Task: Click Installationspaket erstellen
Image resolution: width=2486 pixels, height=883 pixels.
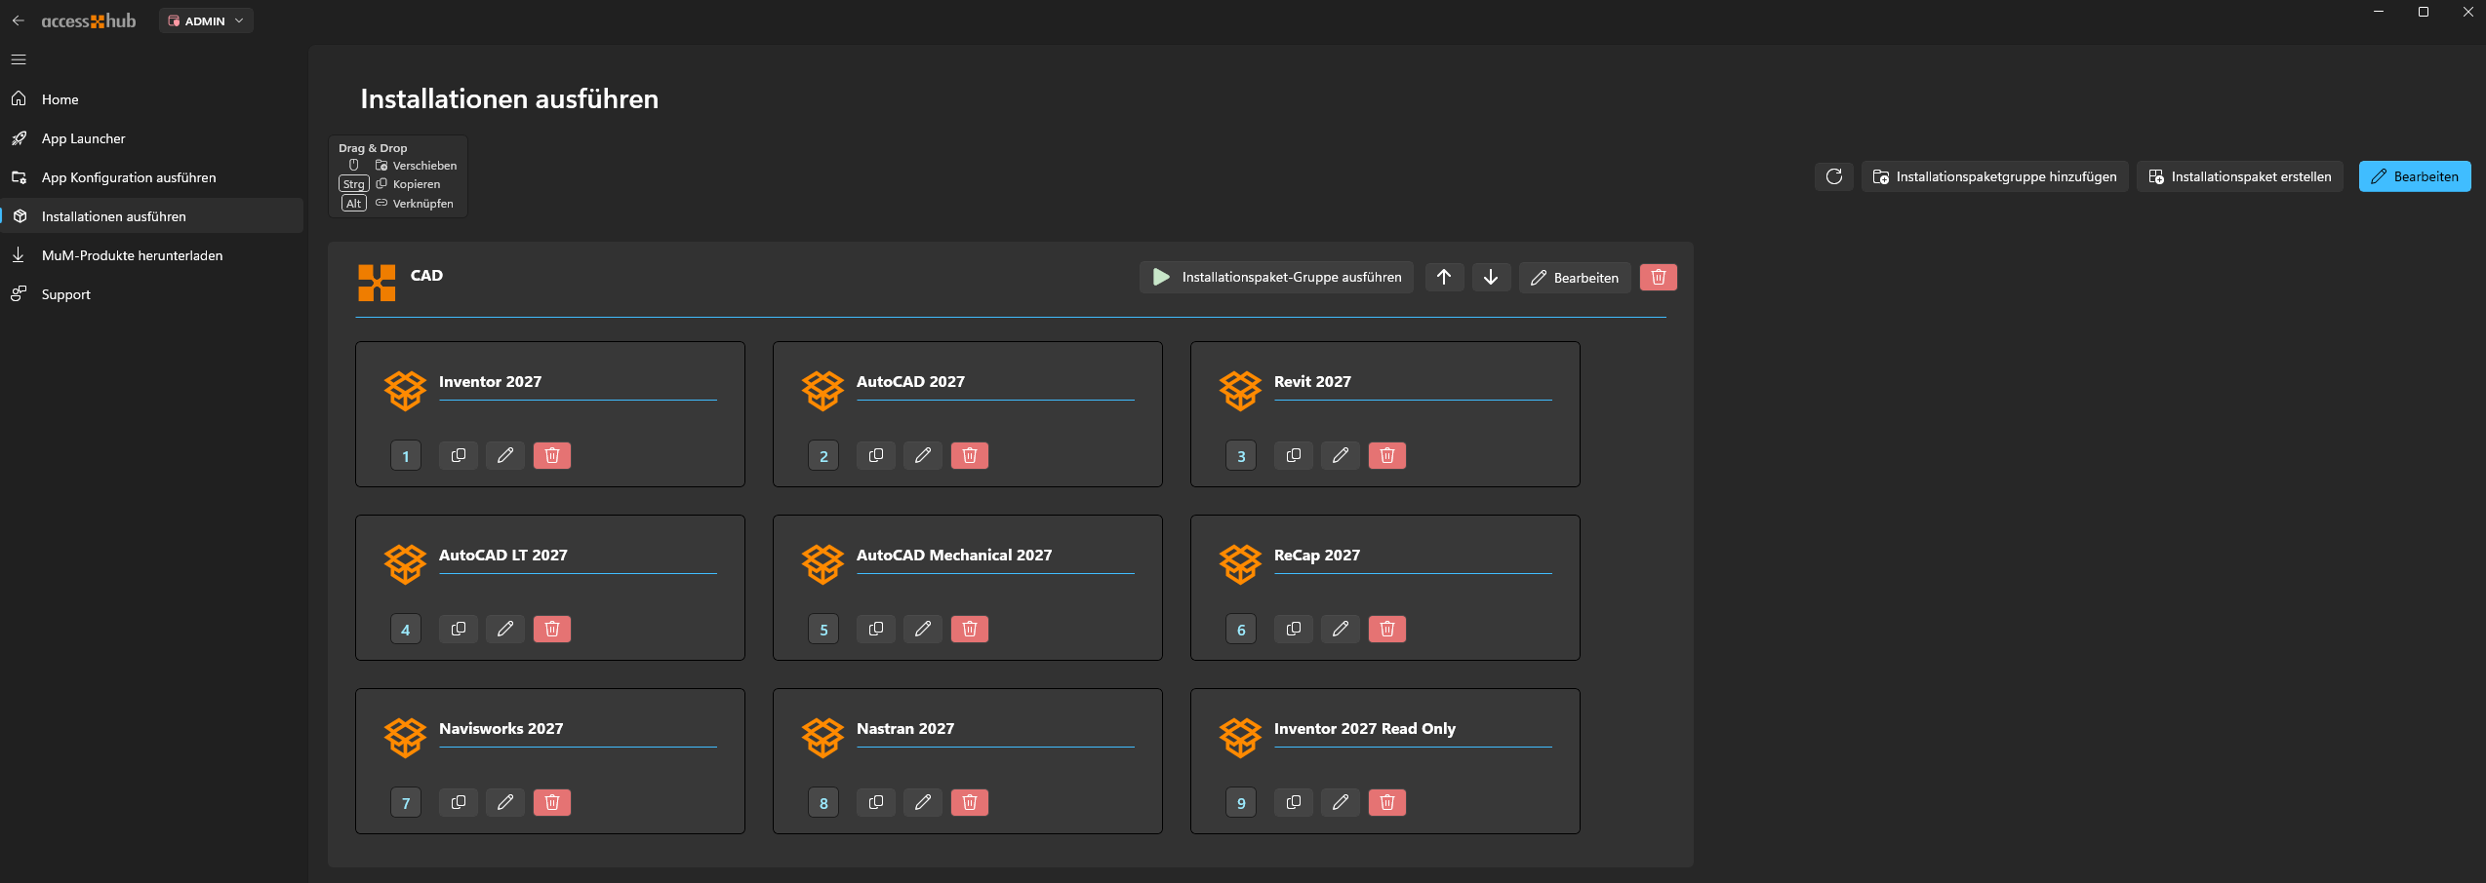Action: [2239, 176]
